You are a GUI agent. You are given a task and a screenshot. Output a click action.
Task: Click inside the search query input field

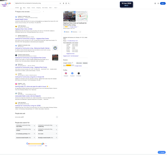tap(37, 3)
